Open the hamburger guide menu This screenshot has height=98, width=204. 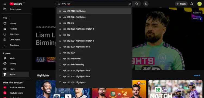point(5,4)
